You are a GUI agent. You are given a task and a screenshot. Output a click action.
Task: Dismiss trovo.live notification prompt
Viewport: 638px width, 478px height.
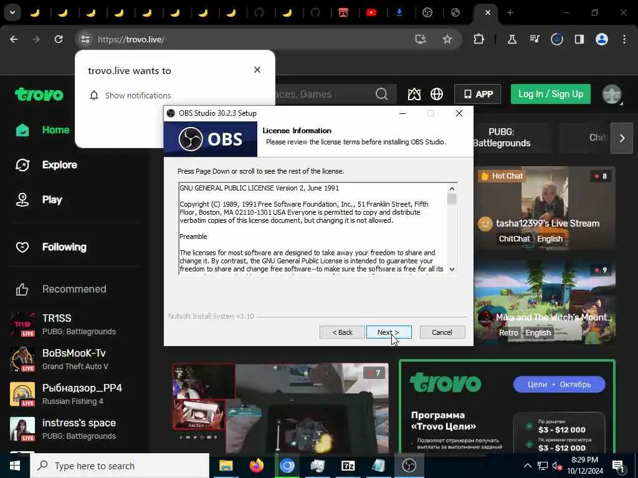tap(257, 70)
